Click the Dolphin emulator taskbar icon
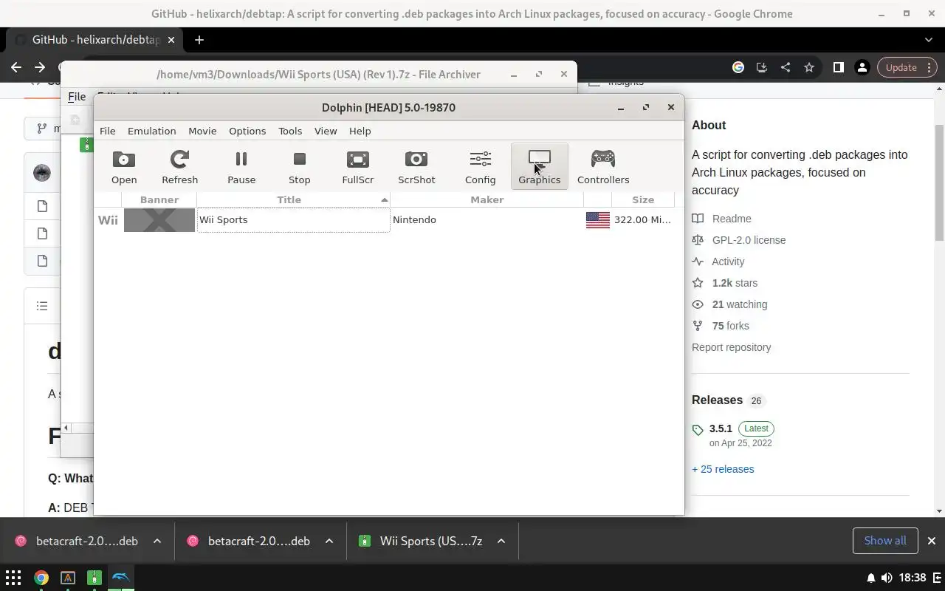 coord(120,578)
